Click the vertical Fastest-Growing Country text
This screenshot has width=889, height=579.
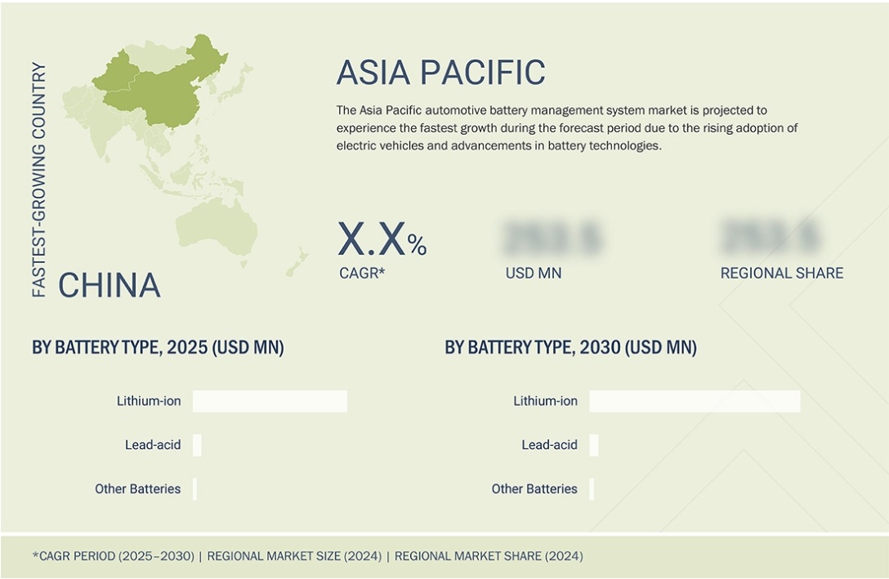coord(39,180)
